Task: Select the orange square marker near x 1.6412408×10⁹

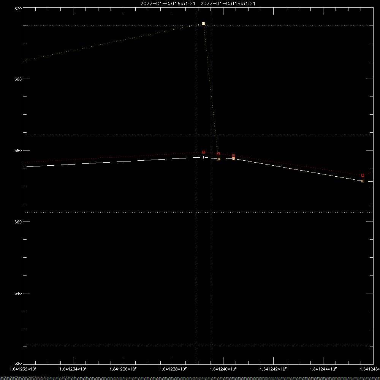Action: 234,158
